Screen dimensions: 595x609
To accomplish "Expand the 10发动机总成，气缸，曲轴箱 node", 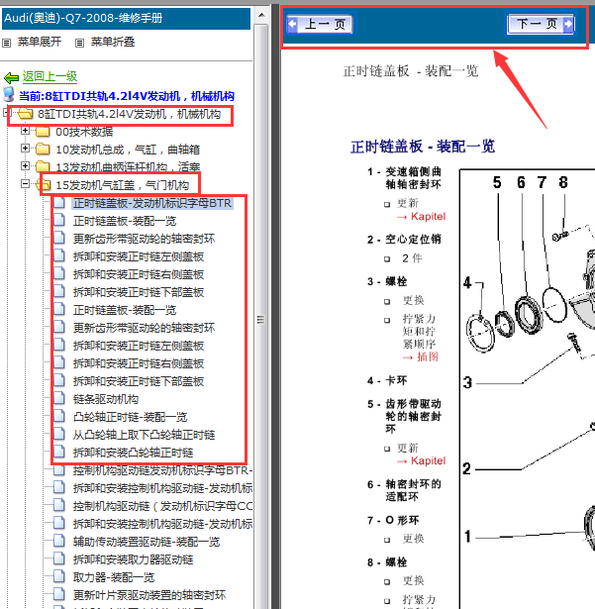I will 25,148.
